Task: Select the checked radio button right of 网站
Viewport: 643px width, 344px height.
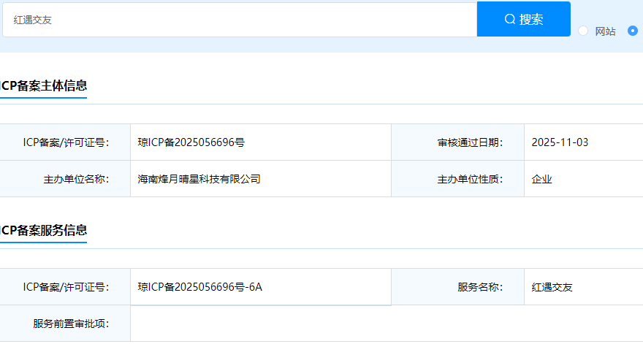Action: pyautogui.click(x=632, y=31)
